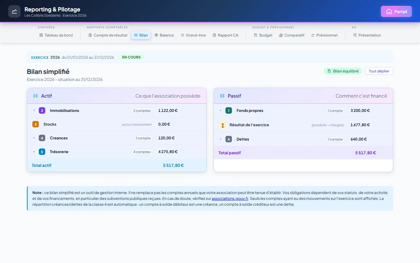Click the Actif panel list icon
The image size is (420, 263).
pyautogui.click(x=36, y=96)
